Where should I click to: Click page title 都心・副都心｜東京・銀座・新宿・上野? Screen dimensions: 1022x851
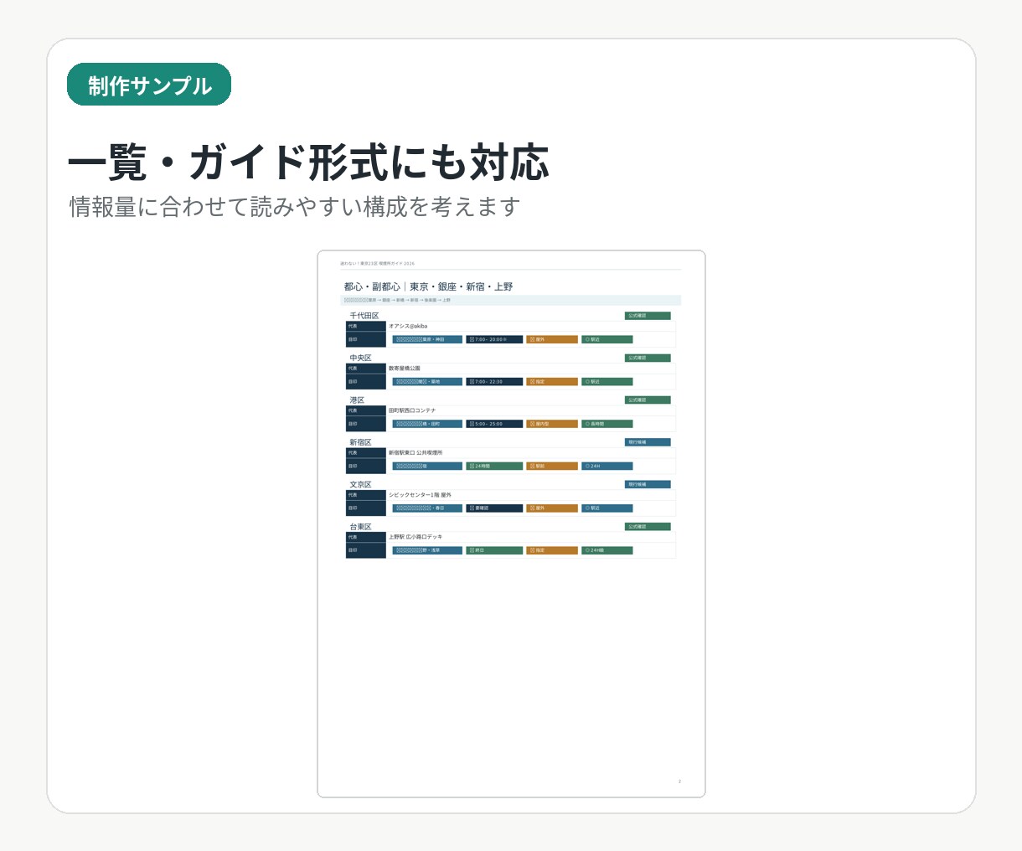(x=428, y=286)
